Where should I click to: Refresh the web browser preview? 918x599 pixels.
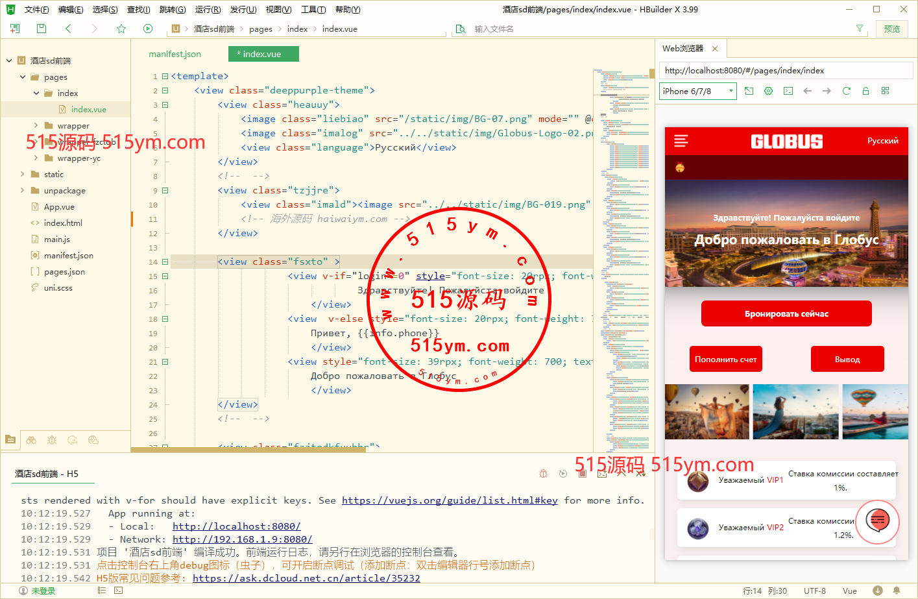coord(846,91)
